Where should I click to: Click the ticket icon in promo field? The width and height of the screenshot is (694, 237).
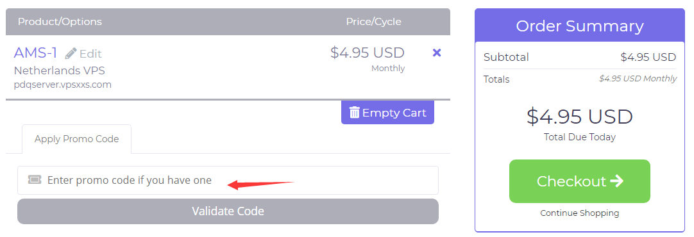coord(35,179)
